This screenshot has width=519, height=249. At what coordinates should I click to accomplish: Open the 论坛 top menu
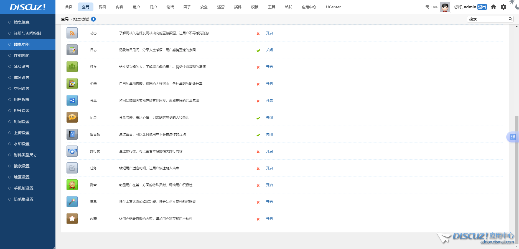coord(170,7)
